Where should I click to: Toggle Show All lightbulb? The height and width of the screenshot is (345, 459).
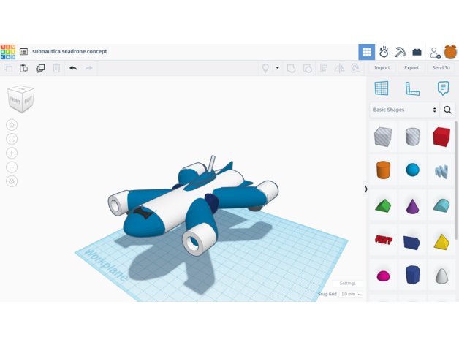click(x=265, y=68)
